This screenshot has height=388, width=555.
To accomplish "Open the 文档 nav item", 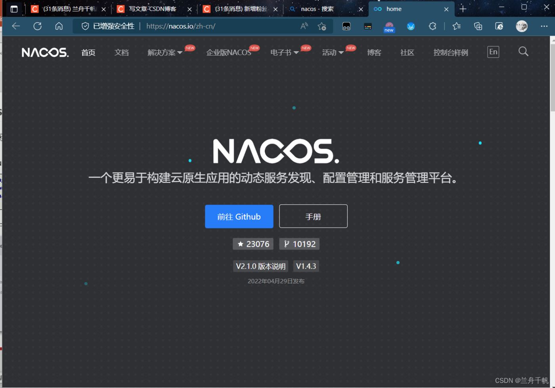I will click(122, 52).
